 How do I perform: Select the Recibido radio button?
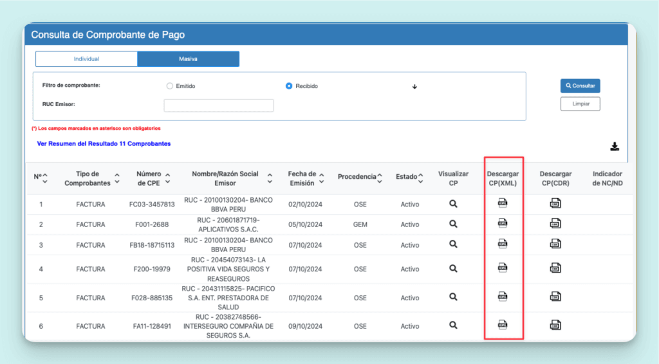point(289,86)
